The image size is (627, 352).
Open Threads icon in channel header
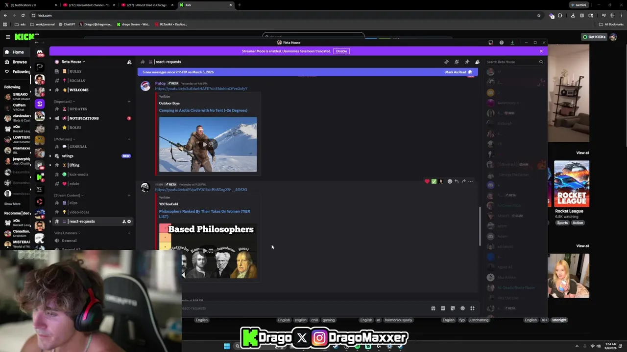pyautogui.click(x=446, y=62)
